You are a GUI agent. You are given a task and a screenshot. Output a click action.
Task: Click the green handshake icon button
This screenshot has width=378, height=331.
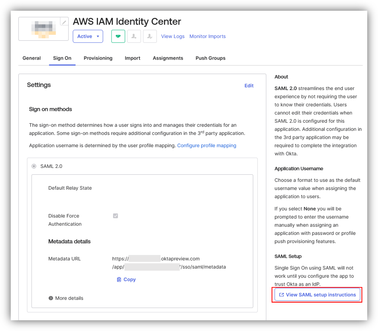pyautogui.click(x=118, y=36)
